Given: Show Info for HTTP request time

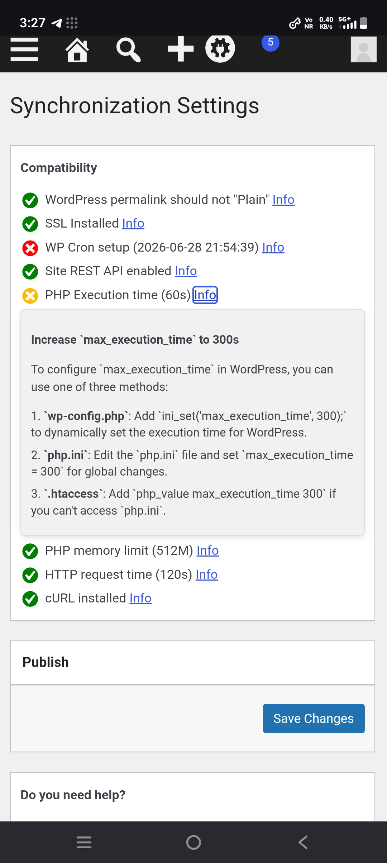Looking at the screenshot, I should point(206,574).
